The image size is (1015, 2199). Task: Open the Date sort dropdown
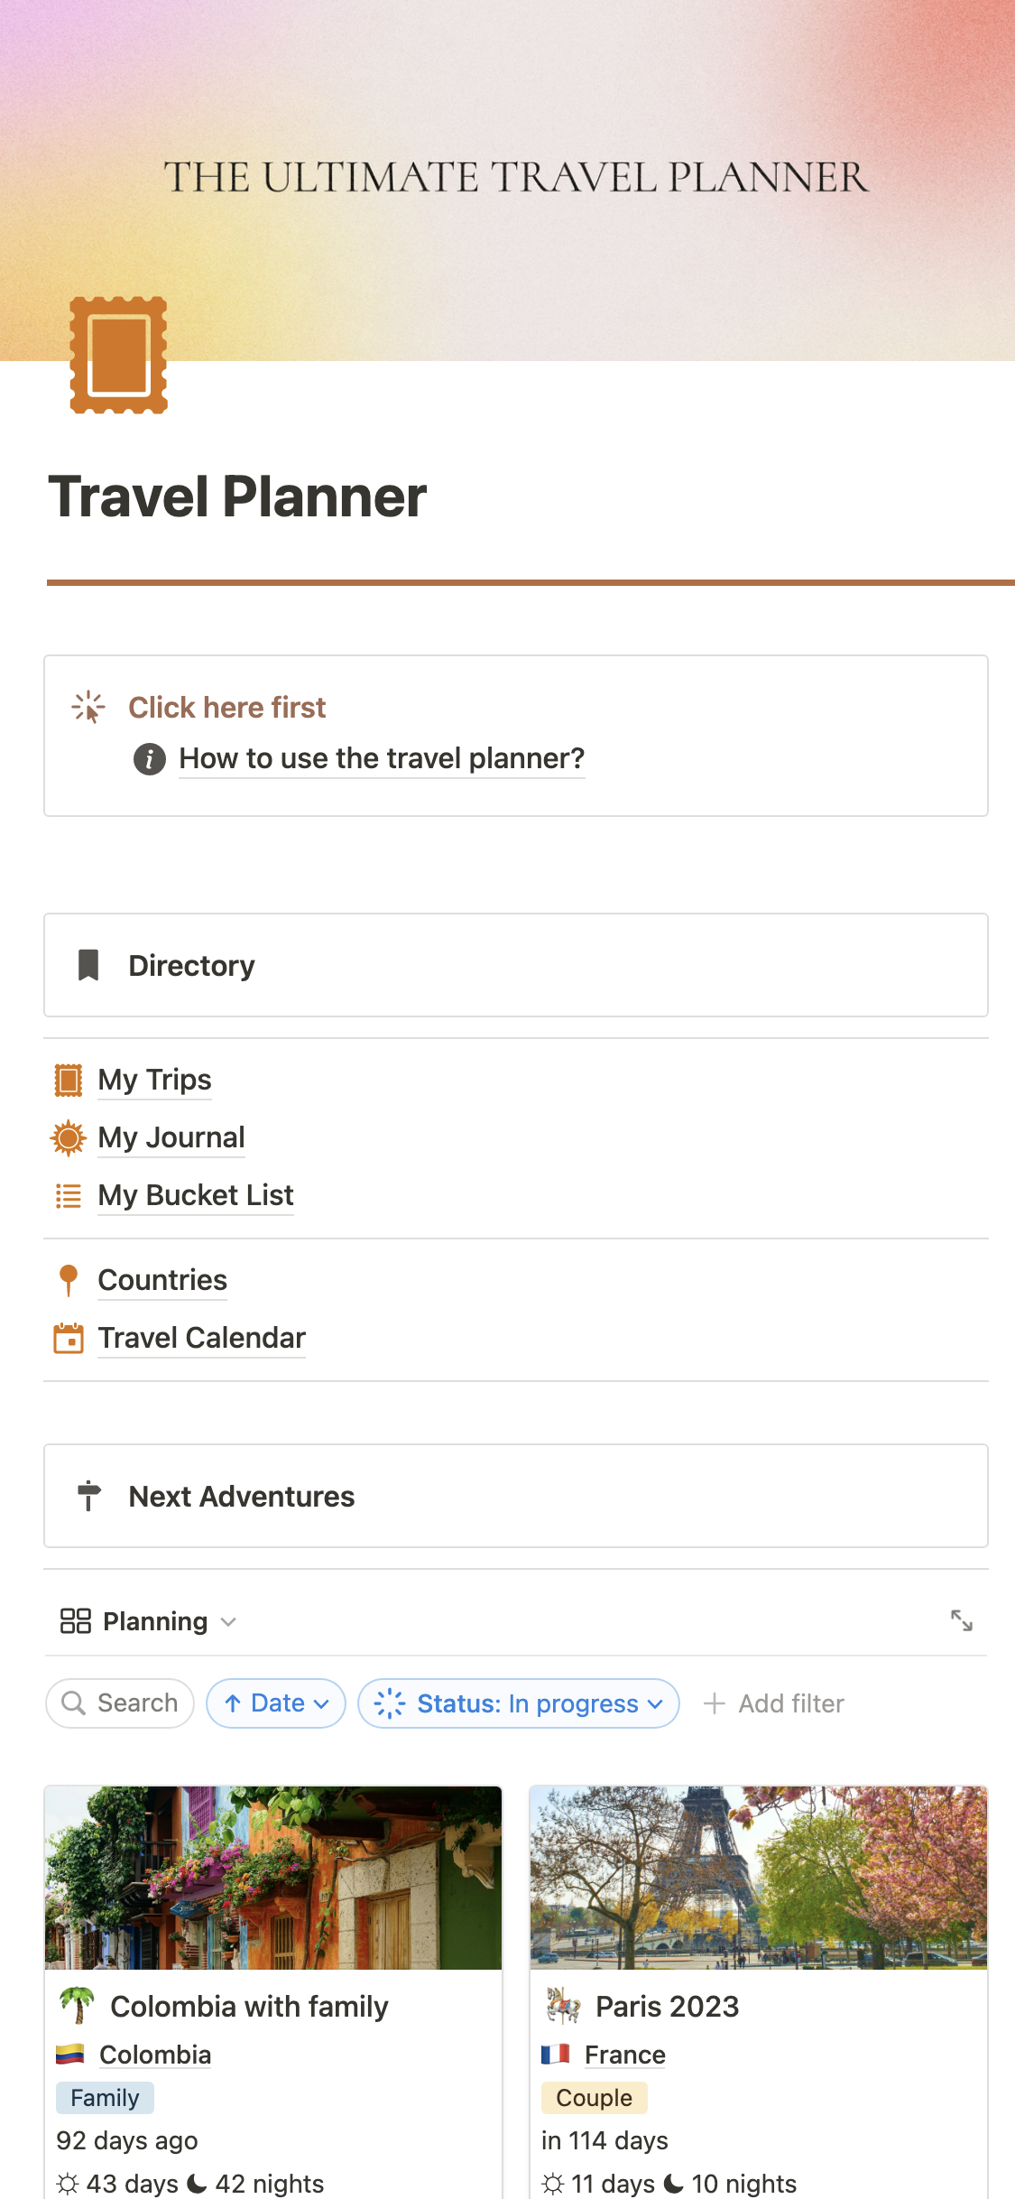tap(276, 1703)
